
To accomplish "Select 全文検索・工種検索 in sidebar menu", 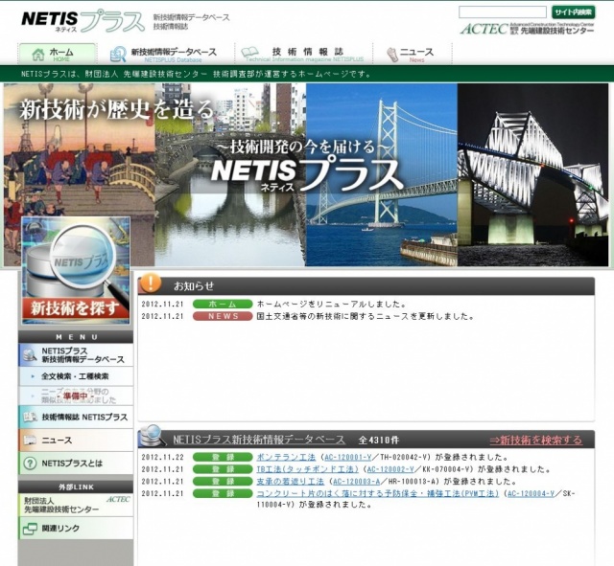I will pos(81,376).
